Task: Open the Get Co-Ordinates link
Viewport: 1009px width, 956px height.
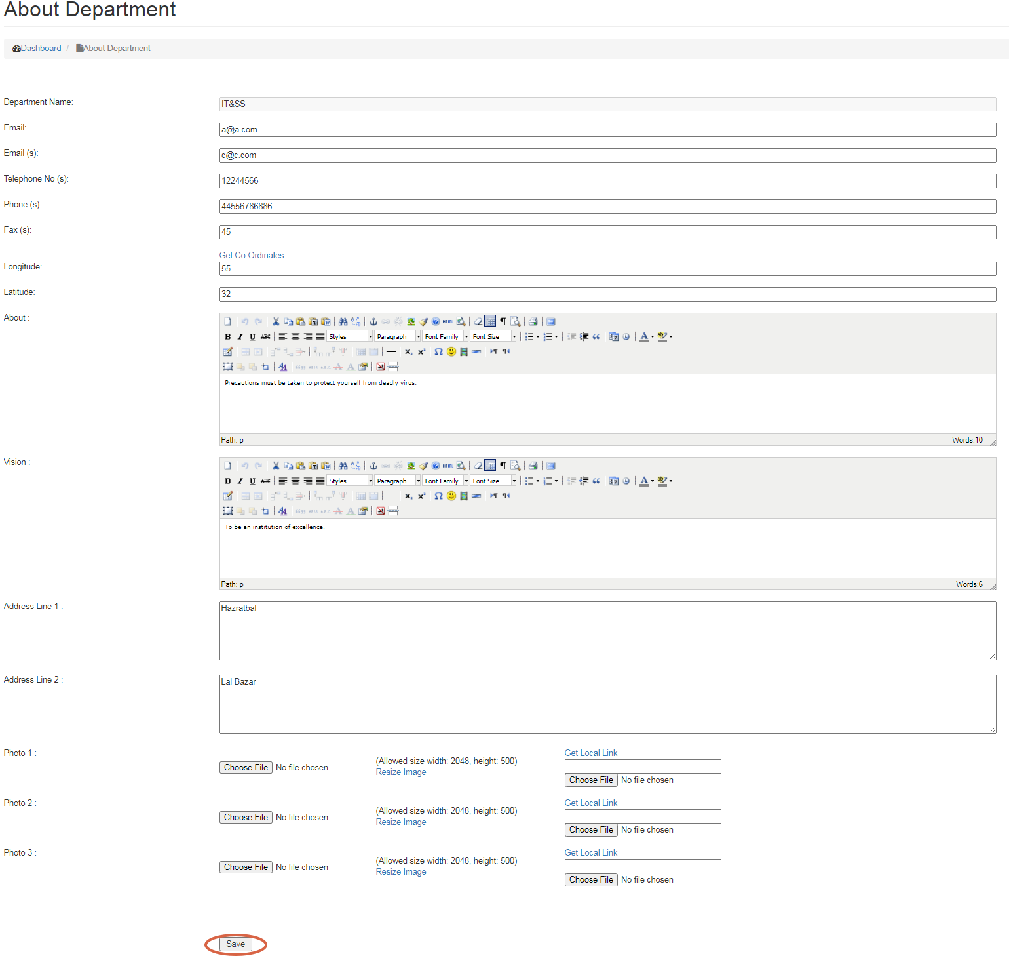Action: (x=252, y=255)
